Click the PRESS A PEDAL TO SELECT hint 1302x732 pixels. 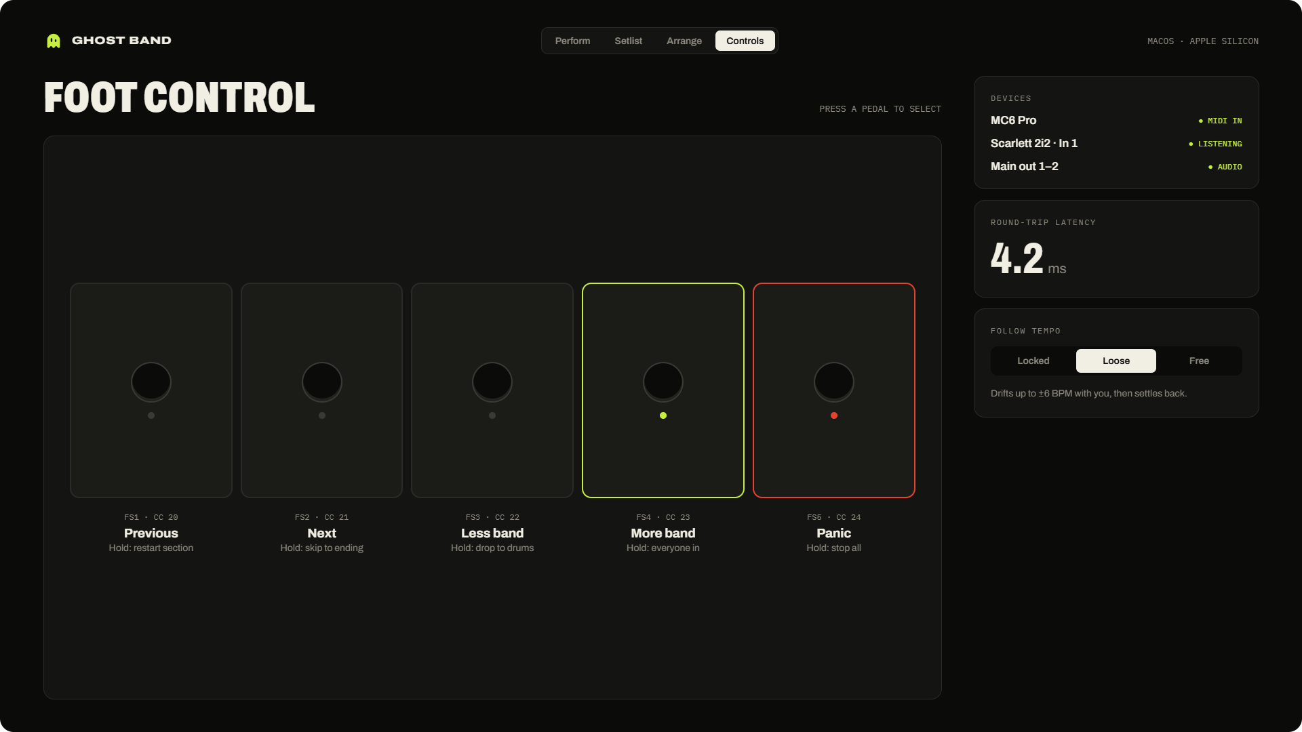tap(880, 109)
